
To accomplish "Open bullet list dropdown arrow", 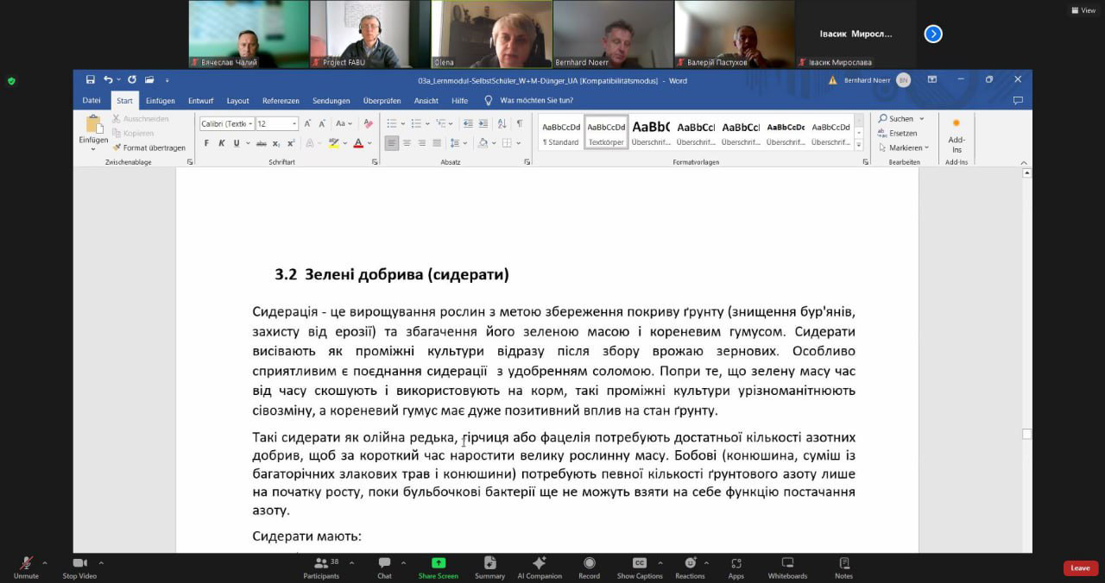I will [x=403, y=123].
